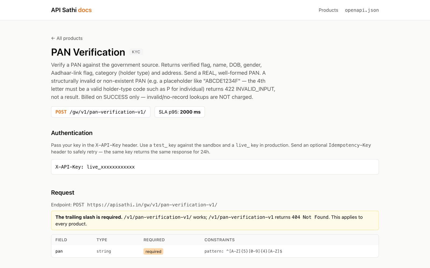Click the pattern constraint regex cell
This screenshot has height=268, width=430.
pyautogui.click(x=243, y=251)
